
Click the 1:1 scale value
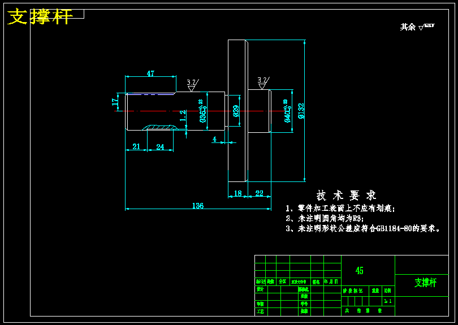pyautogui.click(x=388, y=301)
